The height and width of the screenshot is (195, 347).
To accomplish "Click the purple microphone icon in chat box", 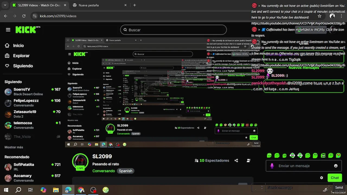I will (x=272, y=166).
